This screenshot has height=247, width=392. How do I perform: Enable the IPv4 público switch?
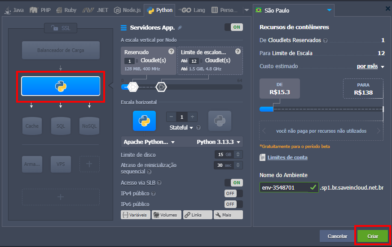coord(233,193)
